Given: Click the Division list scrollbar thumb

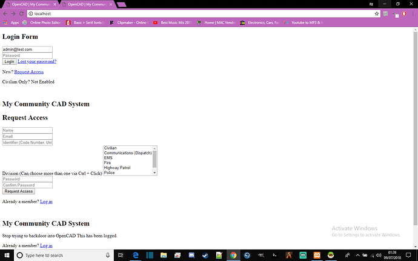Looking at the screenshot, I should tap(154, 159).
